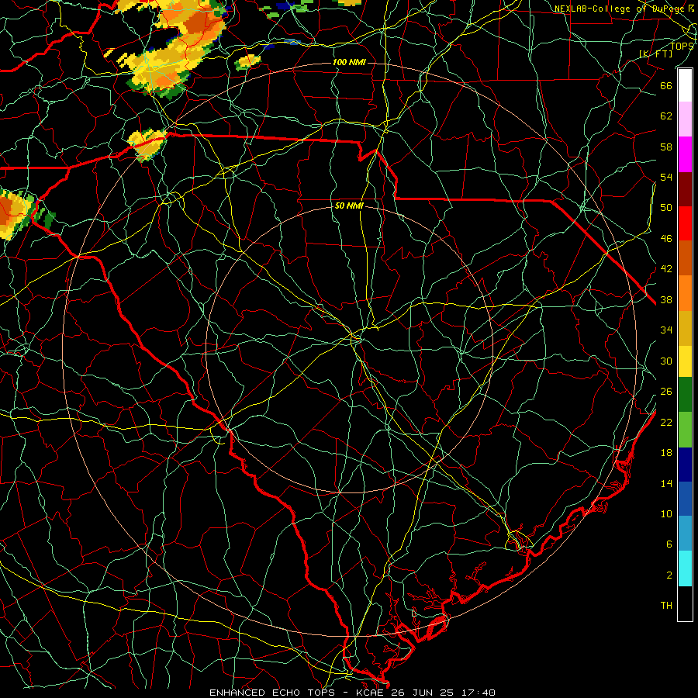698x698 pixels.
Task: Click the medium blue 18 kft swatch
Action: (685, 499)
